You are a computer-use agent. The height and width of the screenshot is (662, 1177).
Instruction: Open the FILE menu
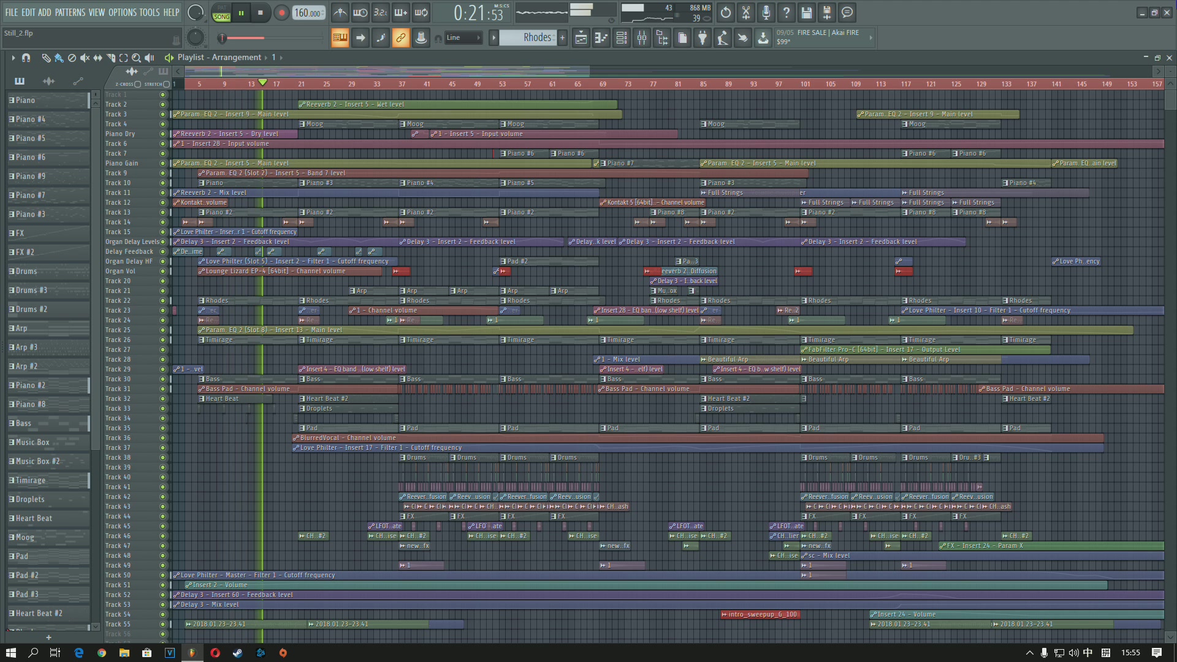pyautogui.click(x=12, y=12)
